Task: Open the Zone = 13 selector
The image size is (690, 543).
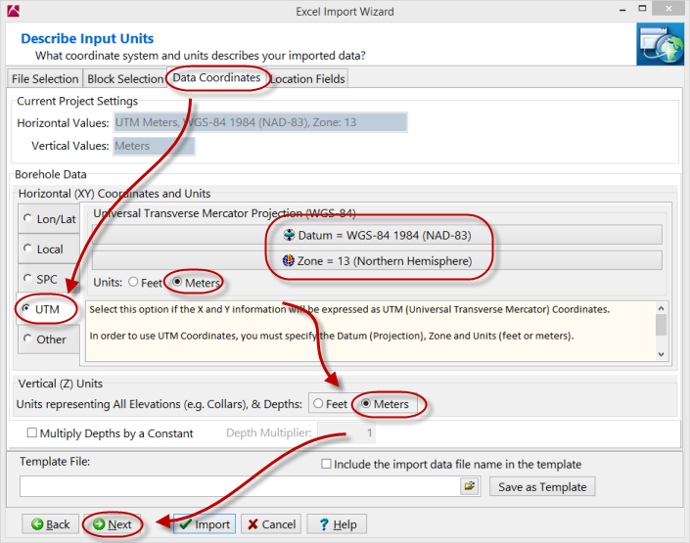Action: pos(377,261)
